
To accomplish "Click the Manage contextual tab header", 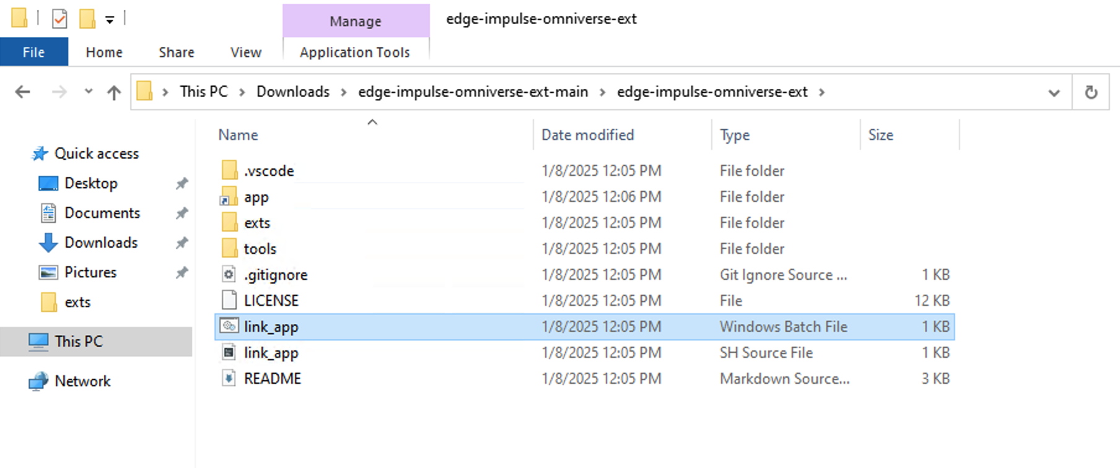I will coord(356,21).
